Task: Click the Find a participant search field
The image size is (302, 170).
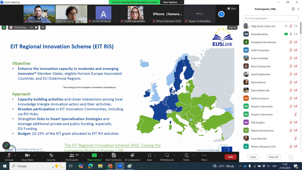Action: 271,18
